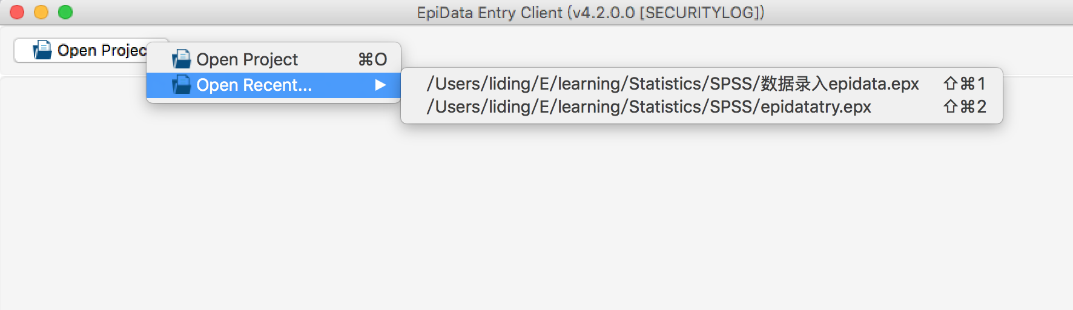The height and width of the screenshot is (310, 1073).
Task: Open recent file 数据录入epidata.epx
Action: tap(673, 84)
